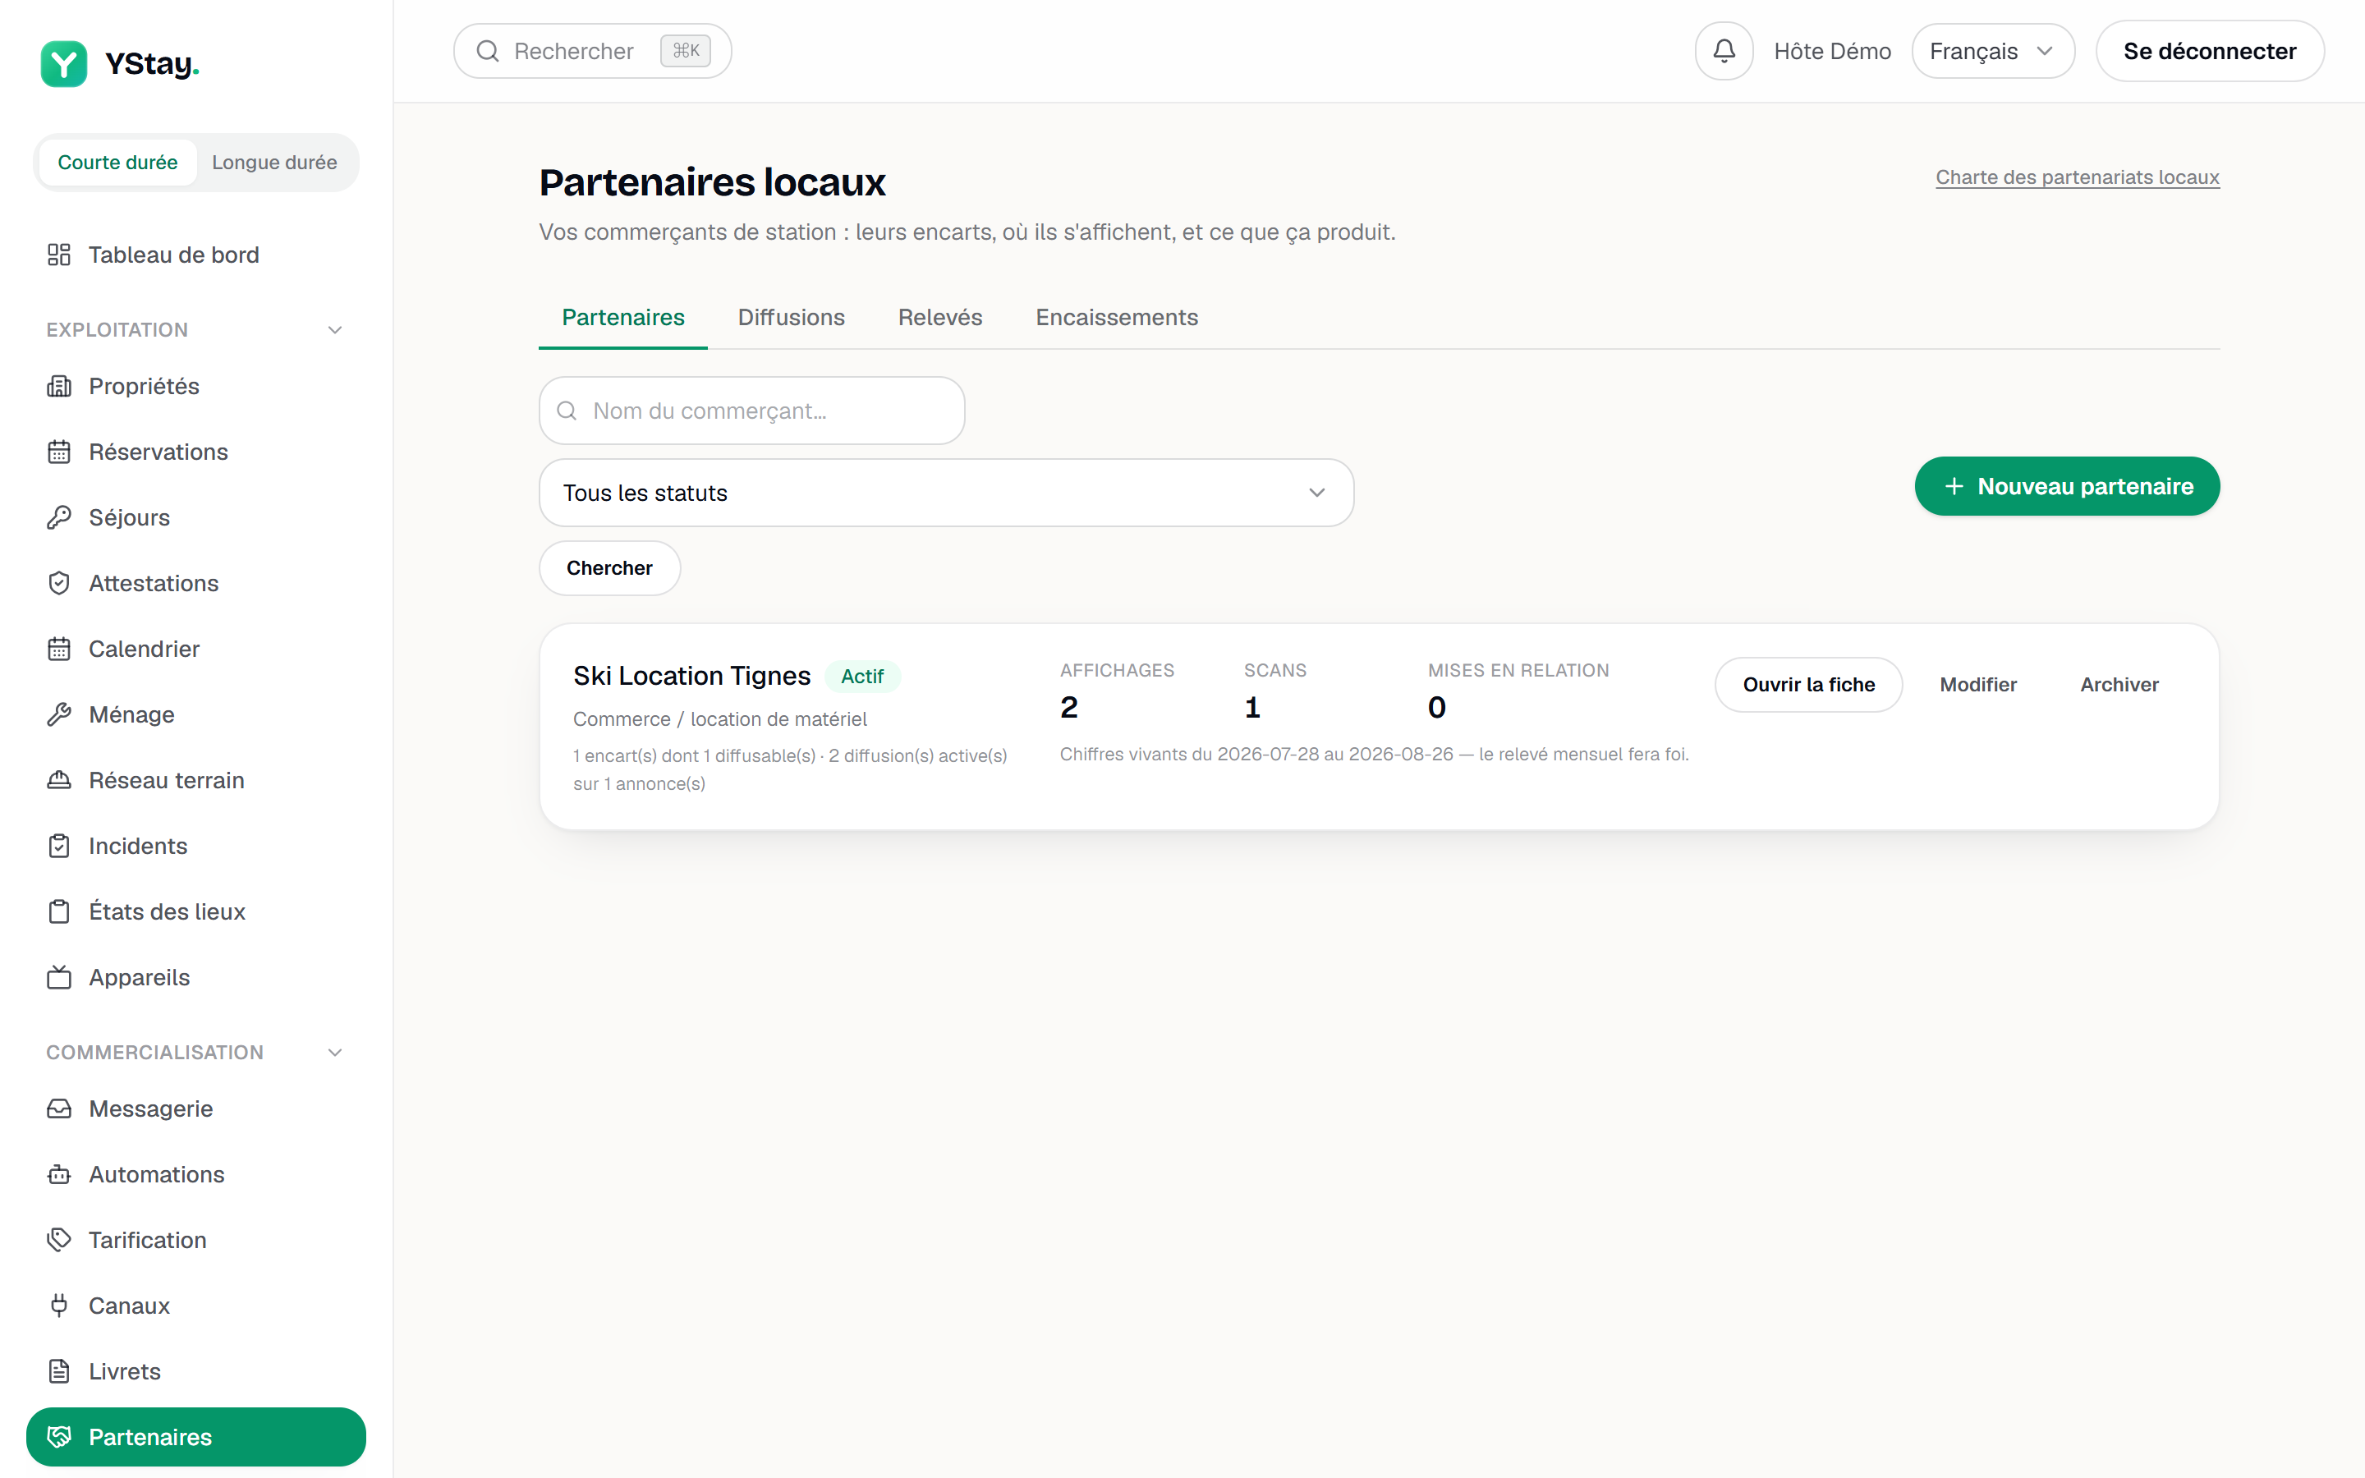Switch to the Diffusions tab

click(x=791, y=318)
